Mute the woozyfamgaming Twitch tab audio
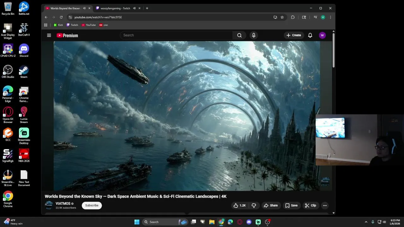This screenshot has height=227, width=404. coord(134,8)
